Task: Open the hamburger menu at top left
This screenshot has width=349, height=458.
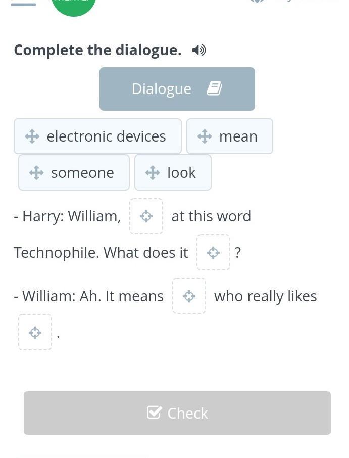Action: click(23, 4)
